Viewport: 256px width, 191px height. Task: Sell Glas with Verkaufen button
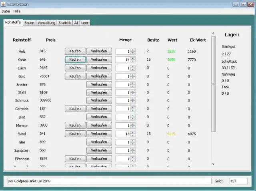click(x=99, y=142)
